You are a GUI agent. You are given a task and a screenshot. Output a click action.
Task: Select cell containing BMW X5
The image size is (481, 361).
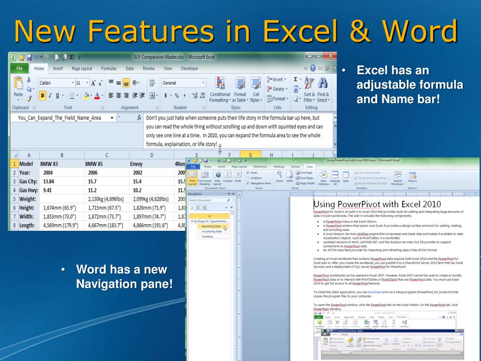point(107,164)
